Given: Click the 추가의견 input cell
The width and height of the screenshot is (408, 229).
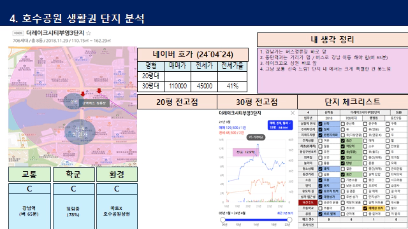Looking at the screenshot, I should [363, 225].
